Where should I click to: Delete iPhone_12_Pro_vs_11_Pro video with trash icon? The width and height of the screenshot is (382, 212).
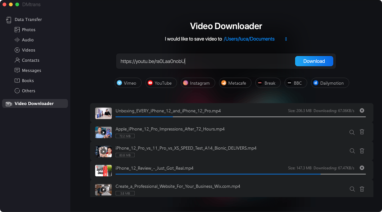click(x=362, y=151)
